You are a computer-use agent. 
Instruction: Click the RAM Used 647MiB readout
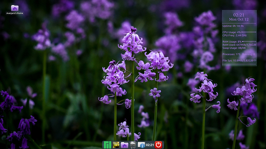click(239, 45)
